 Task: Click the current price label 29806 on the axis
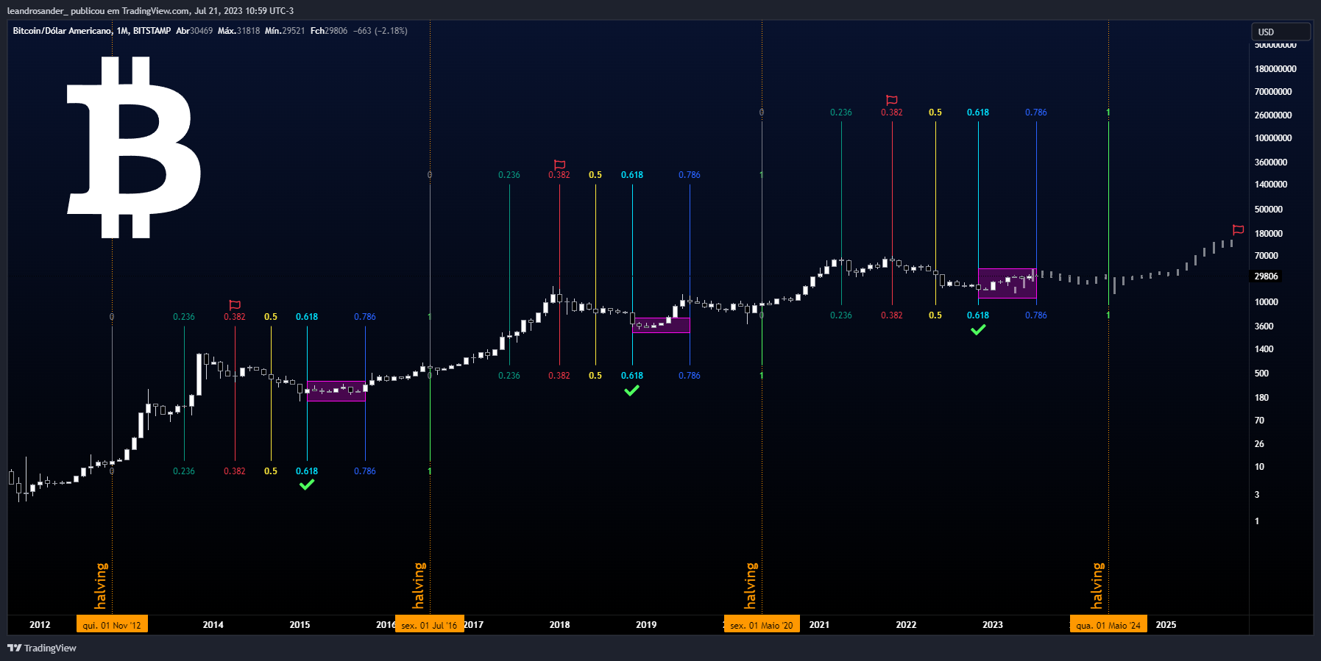pyautogui.click(x=1266, y=276)
